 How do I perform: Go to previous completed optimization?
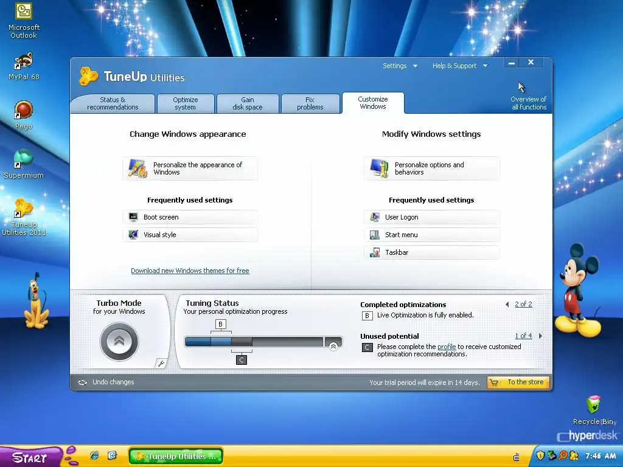pyautogui.click(x=507, y=304)
